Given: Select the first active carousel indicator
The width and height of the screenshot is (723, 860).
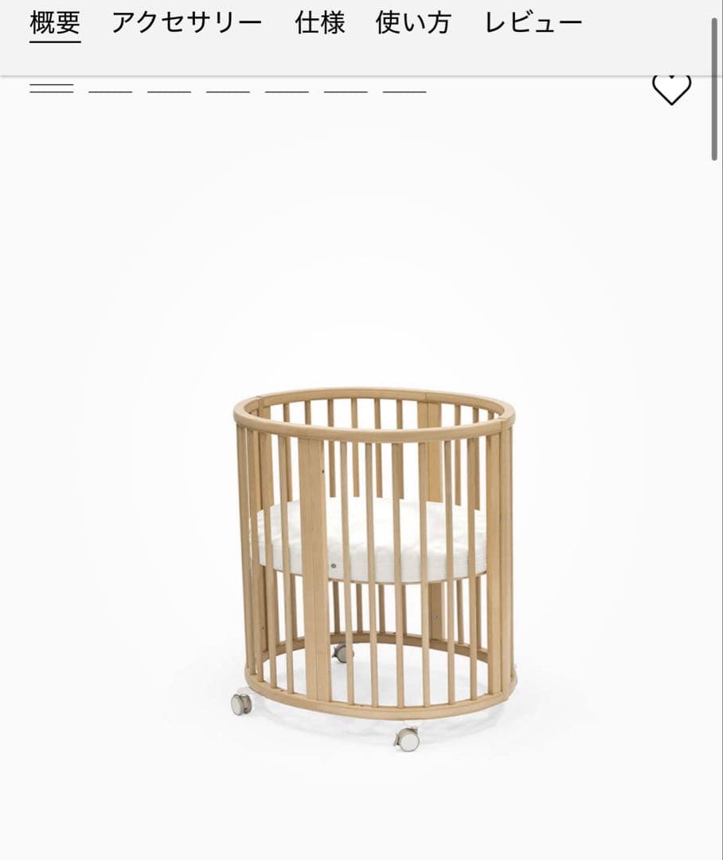Looking at the screenshot, I should (52, 89).
